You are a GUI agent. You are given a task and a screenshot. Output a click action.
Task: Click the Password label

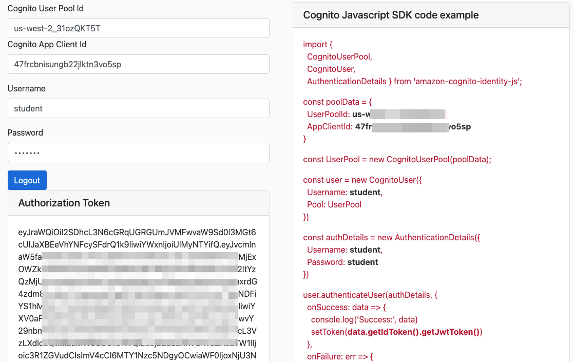25,132
